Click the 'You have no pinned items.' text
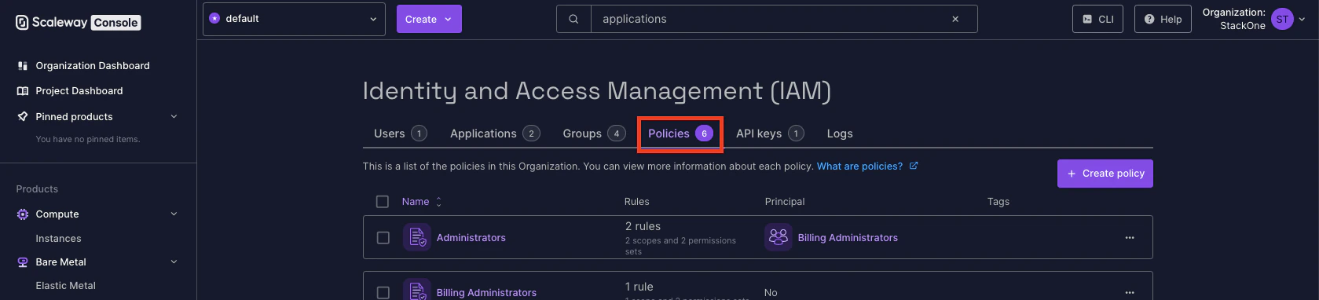This screenshot has height=300, width=1319. [x=88, y=139]
